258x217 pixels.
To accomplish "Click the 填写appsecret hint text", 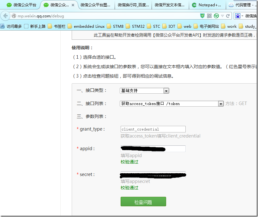I will (x=135, y=181).
